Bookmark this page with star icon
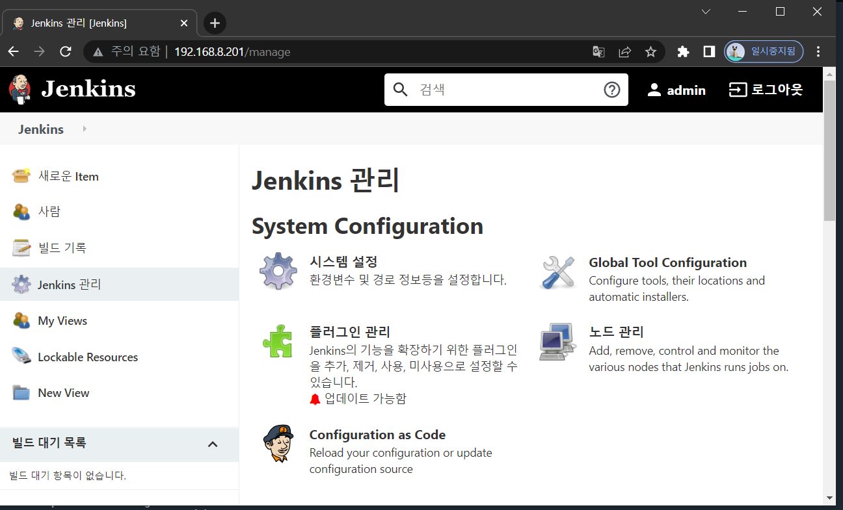Viewport: 843px width, 510px height. [x=650, y=52]
